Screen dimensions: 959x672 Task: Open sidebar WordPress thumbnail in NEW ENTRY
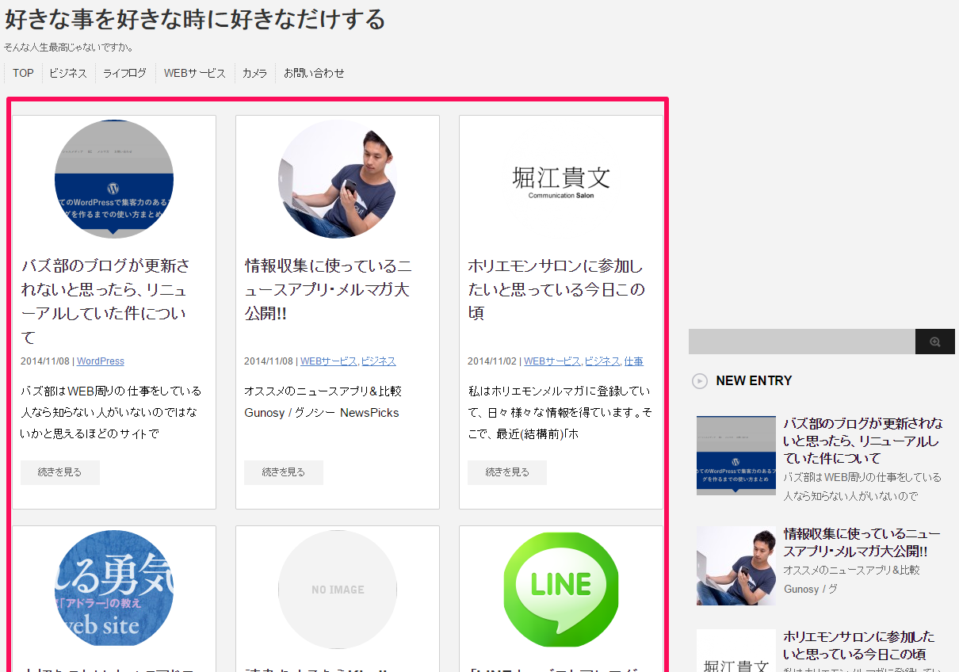coord(736,456)
